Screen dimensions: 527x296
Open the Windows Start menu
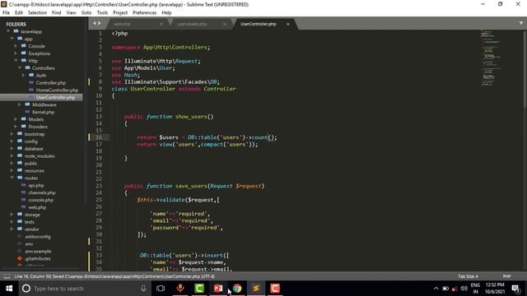[9, 289]
